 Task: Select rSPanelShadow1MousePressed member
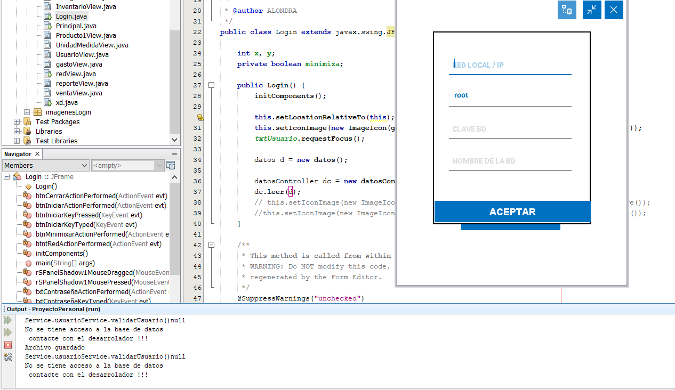tap(102, 282)
